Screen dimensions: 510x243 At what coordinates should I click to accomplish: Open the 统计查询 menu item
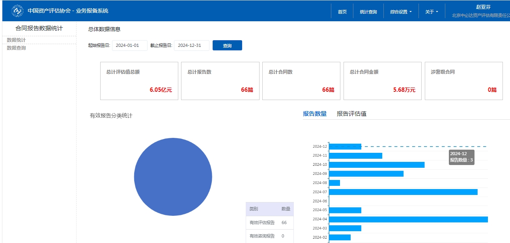[x=368, y=12]
